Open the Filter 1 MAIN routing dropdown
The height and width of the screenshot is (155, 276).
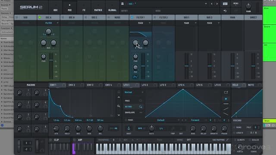click(x=141, y=23)
